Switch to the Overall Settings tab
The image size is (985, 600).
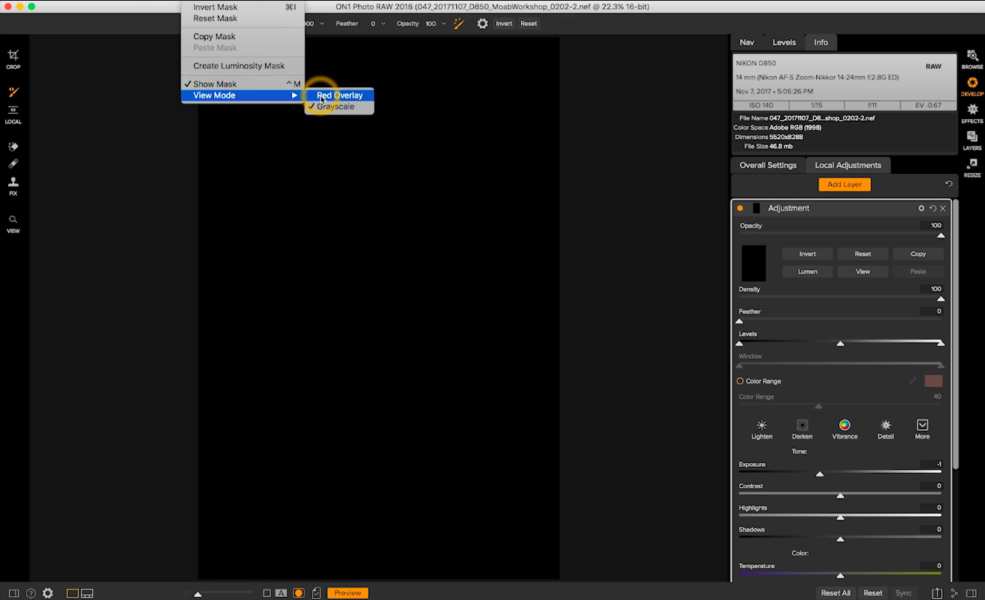(767, 165)
